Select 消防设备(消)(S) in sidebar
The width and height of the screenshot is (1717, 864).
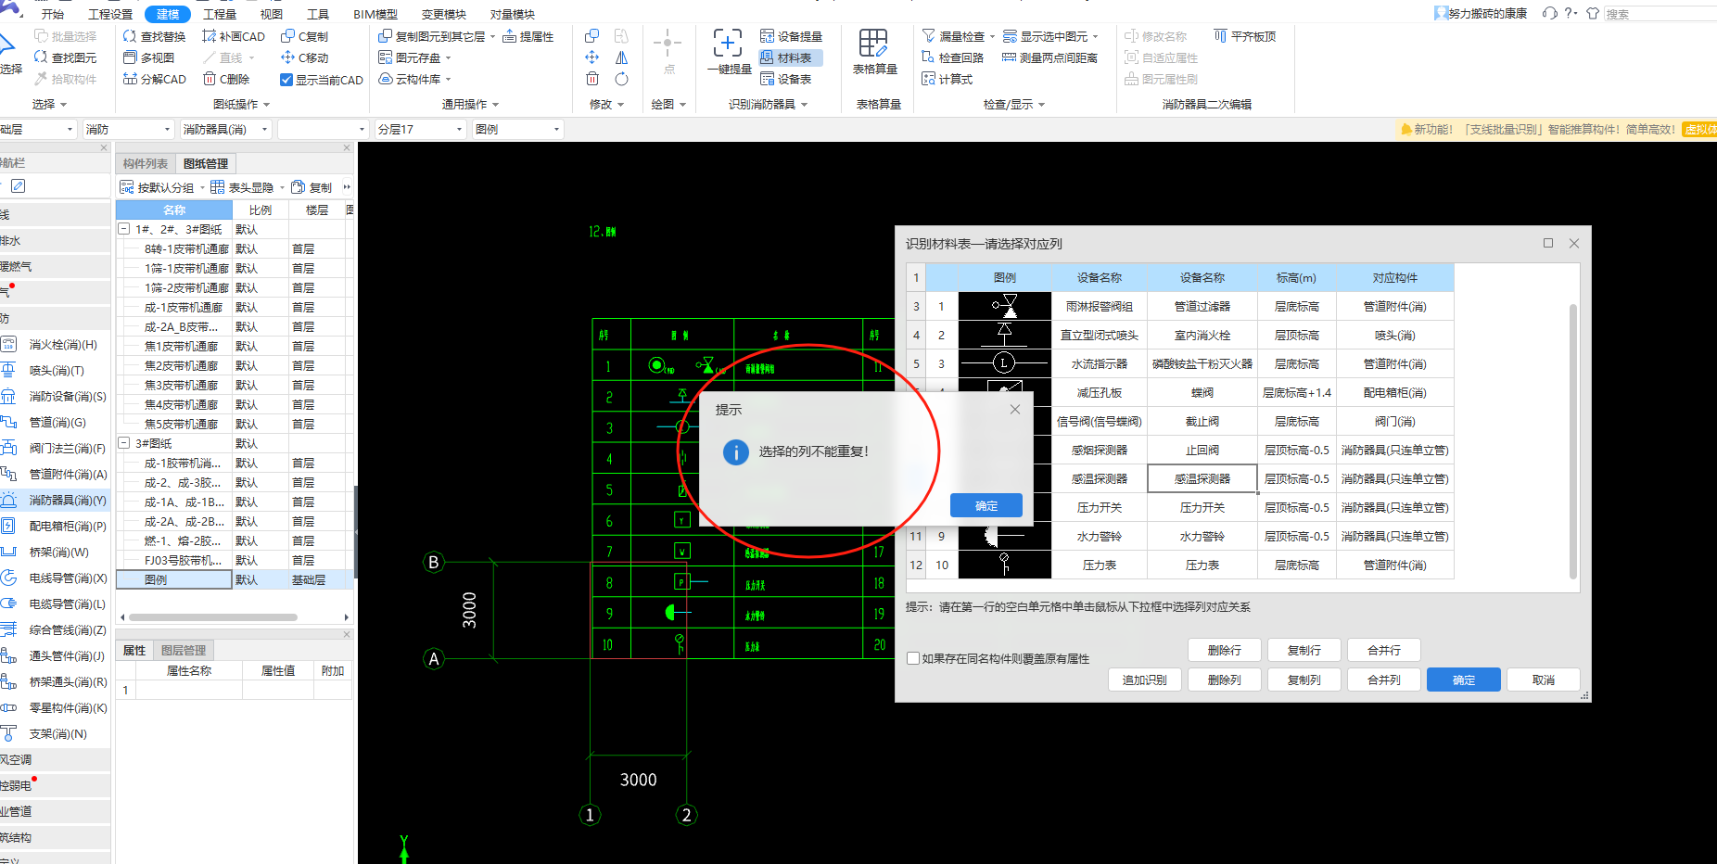55,396
